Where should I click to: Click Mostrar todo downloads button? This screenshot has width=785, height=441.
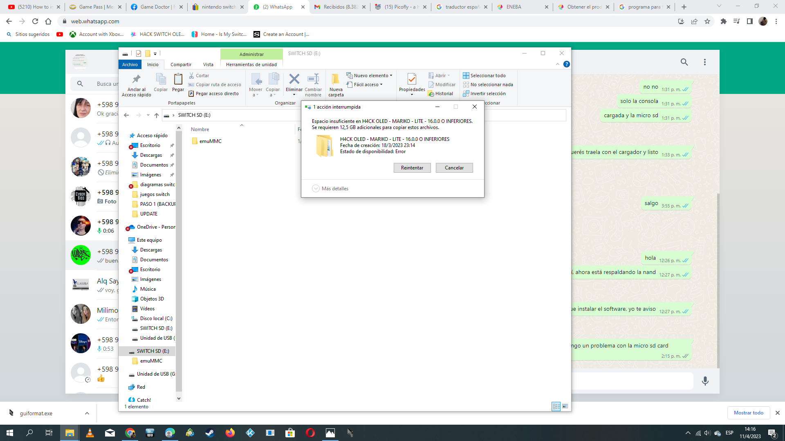749,413
